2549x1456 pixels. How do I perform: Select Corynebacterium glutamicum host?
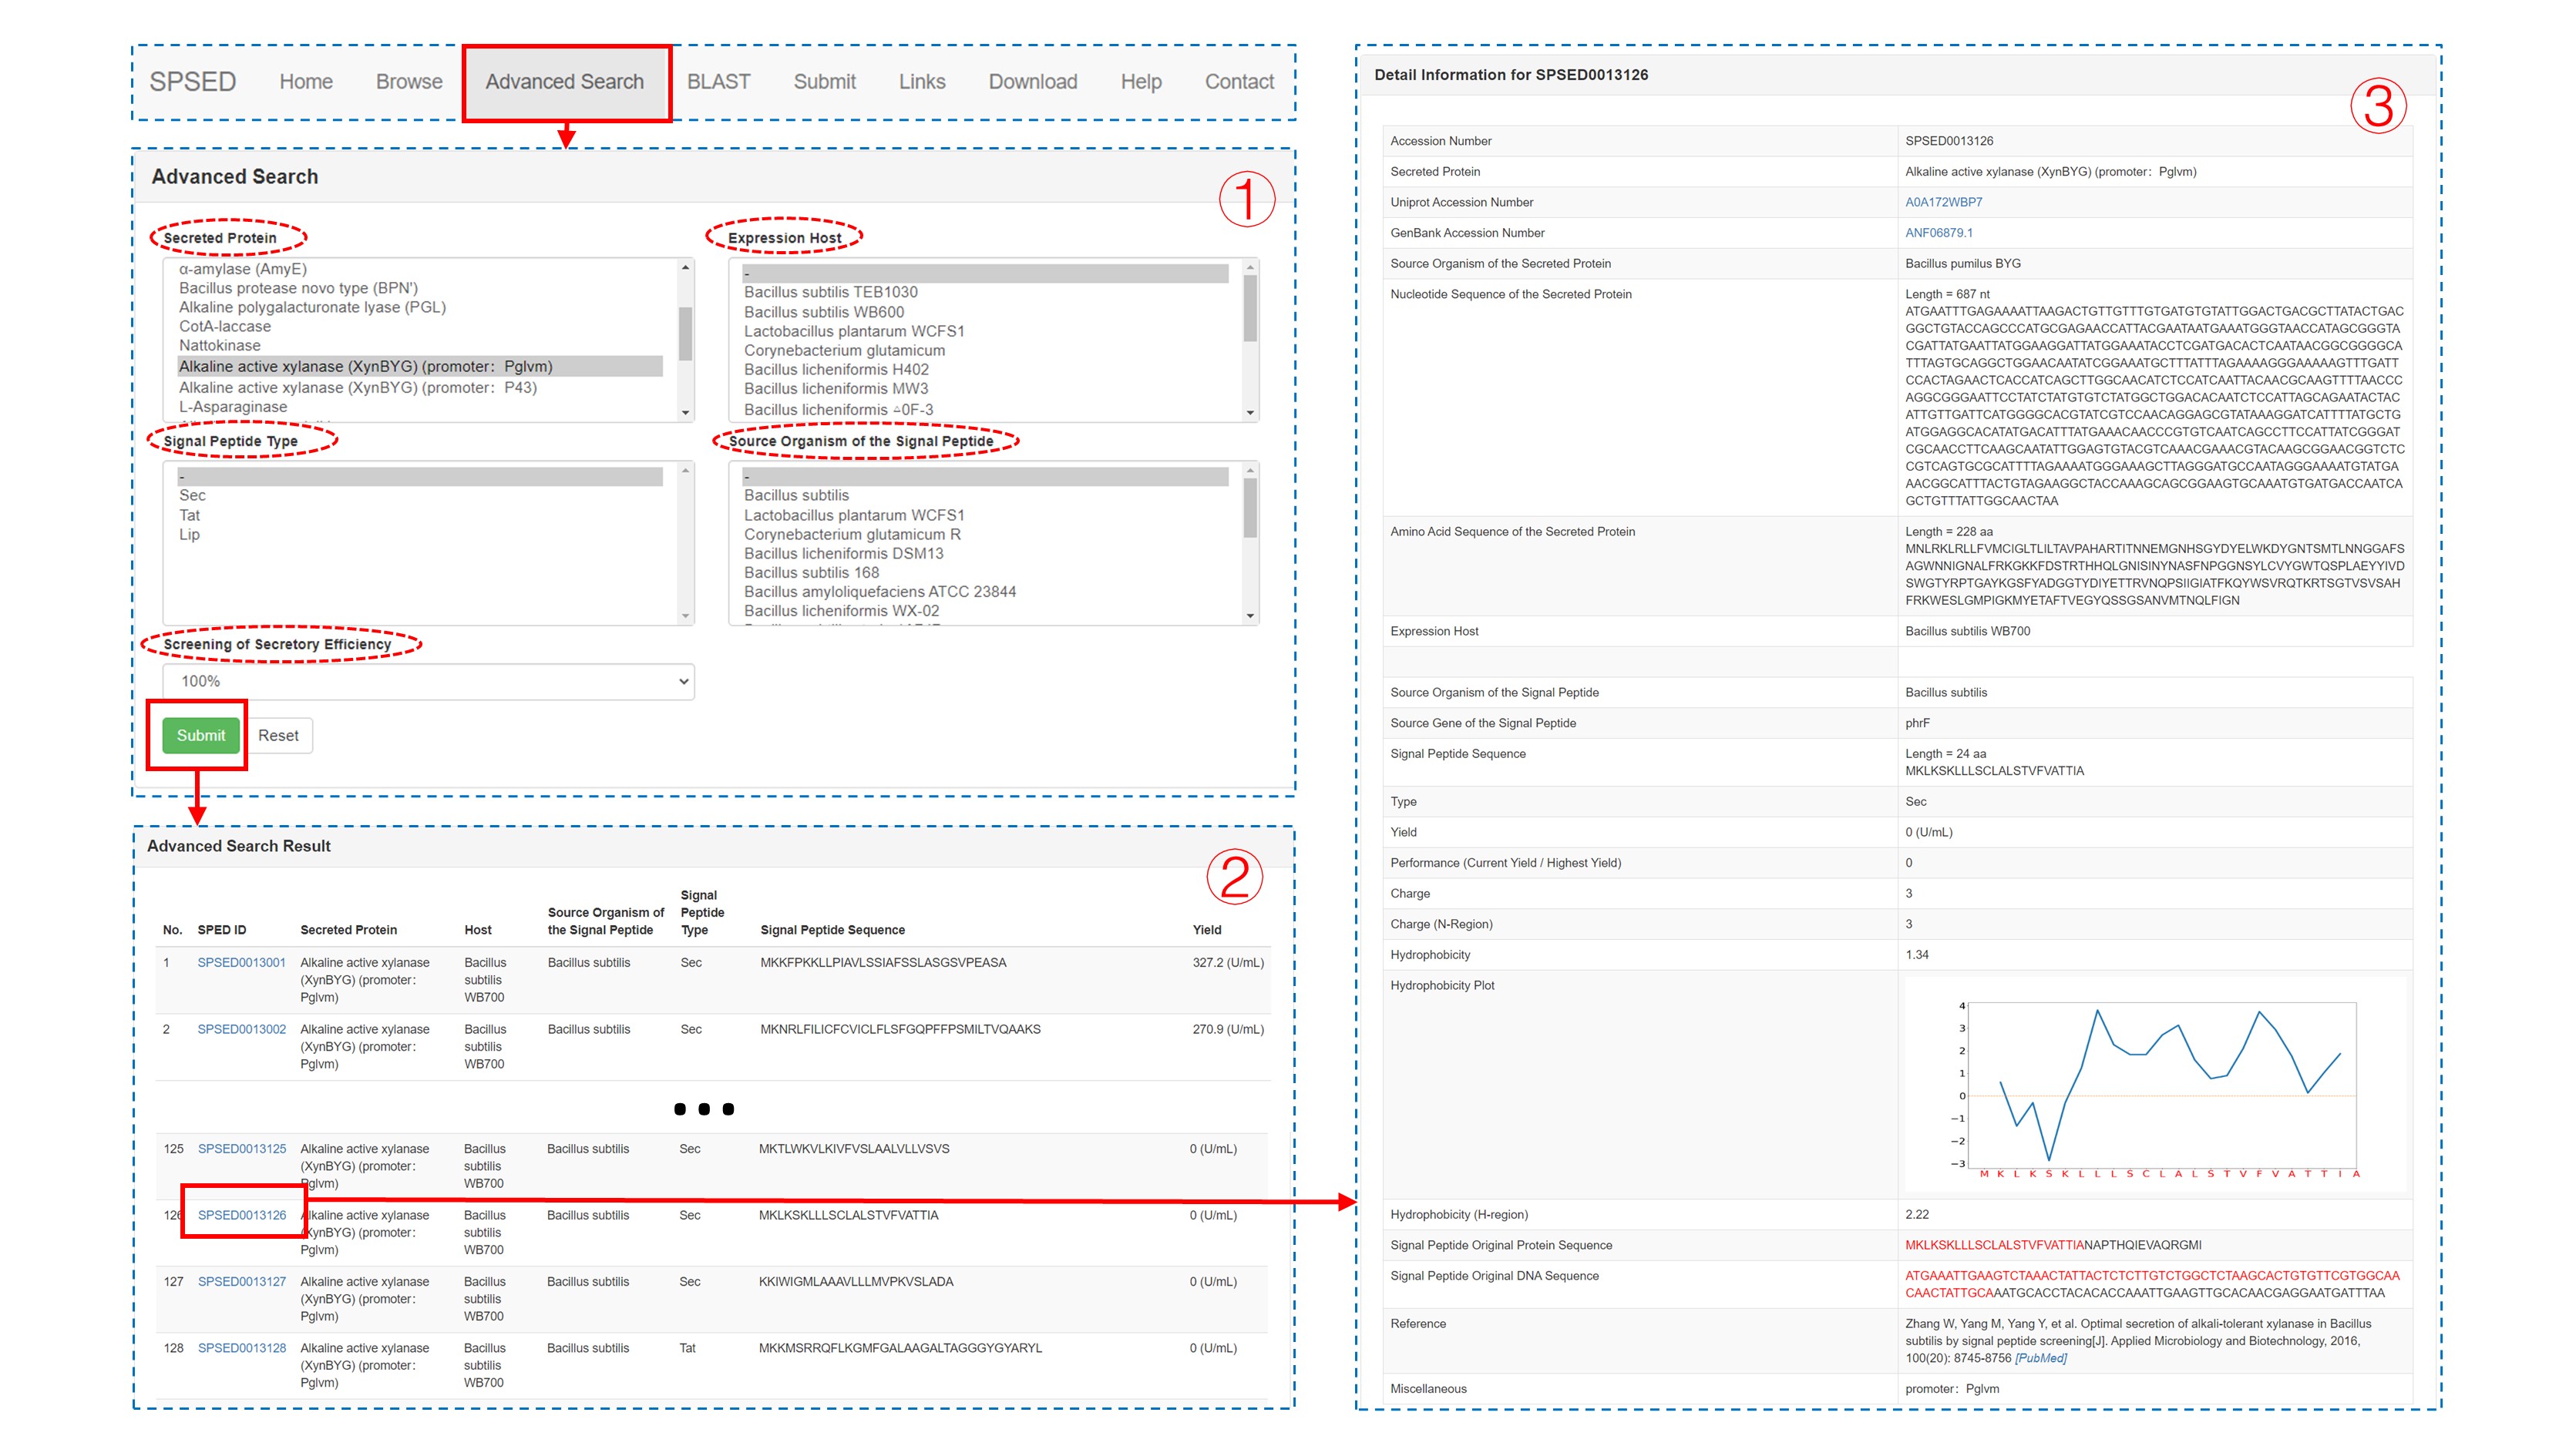[844, 350]
